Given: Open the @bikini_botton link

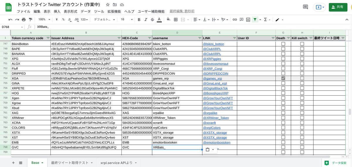Looking at the screenshot, I should point(214,44).
